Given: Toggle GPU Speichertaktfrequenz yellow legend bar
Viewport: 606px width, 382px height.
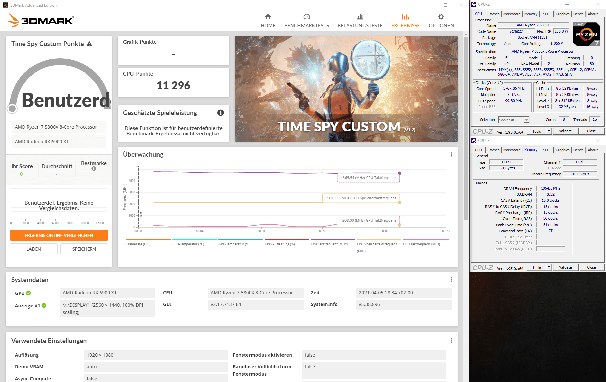Looking at the screenshot, I should pyautogui.click(x=379, y=239).
